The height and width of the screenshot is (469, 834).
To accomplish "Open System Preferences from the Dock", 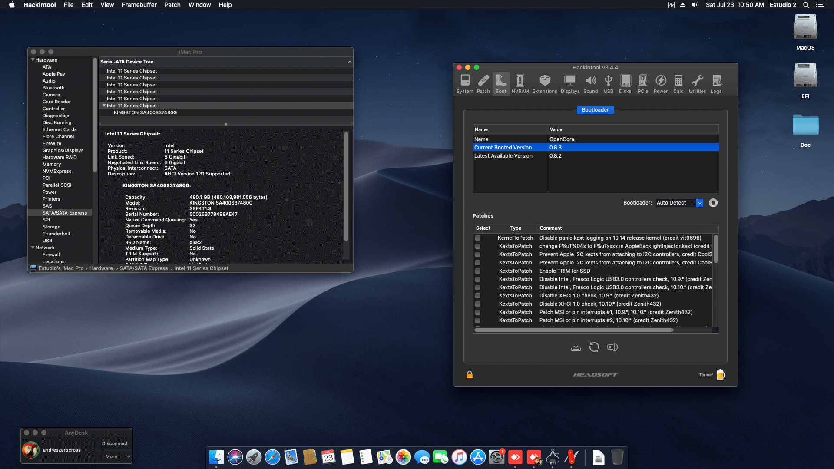I will (x=496, y=457).
